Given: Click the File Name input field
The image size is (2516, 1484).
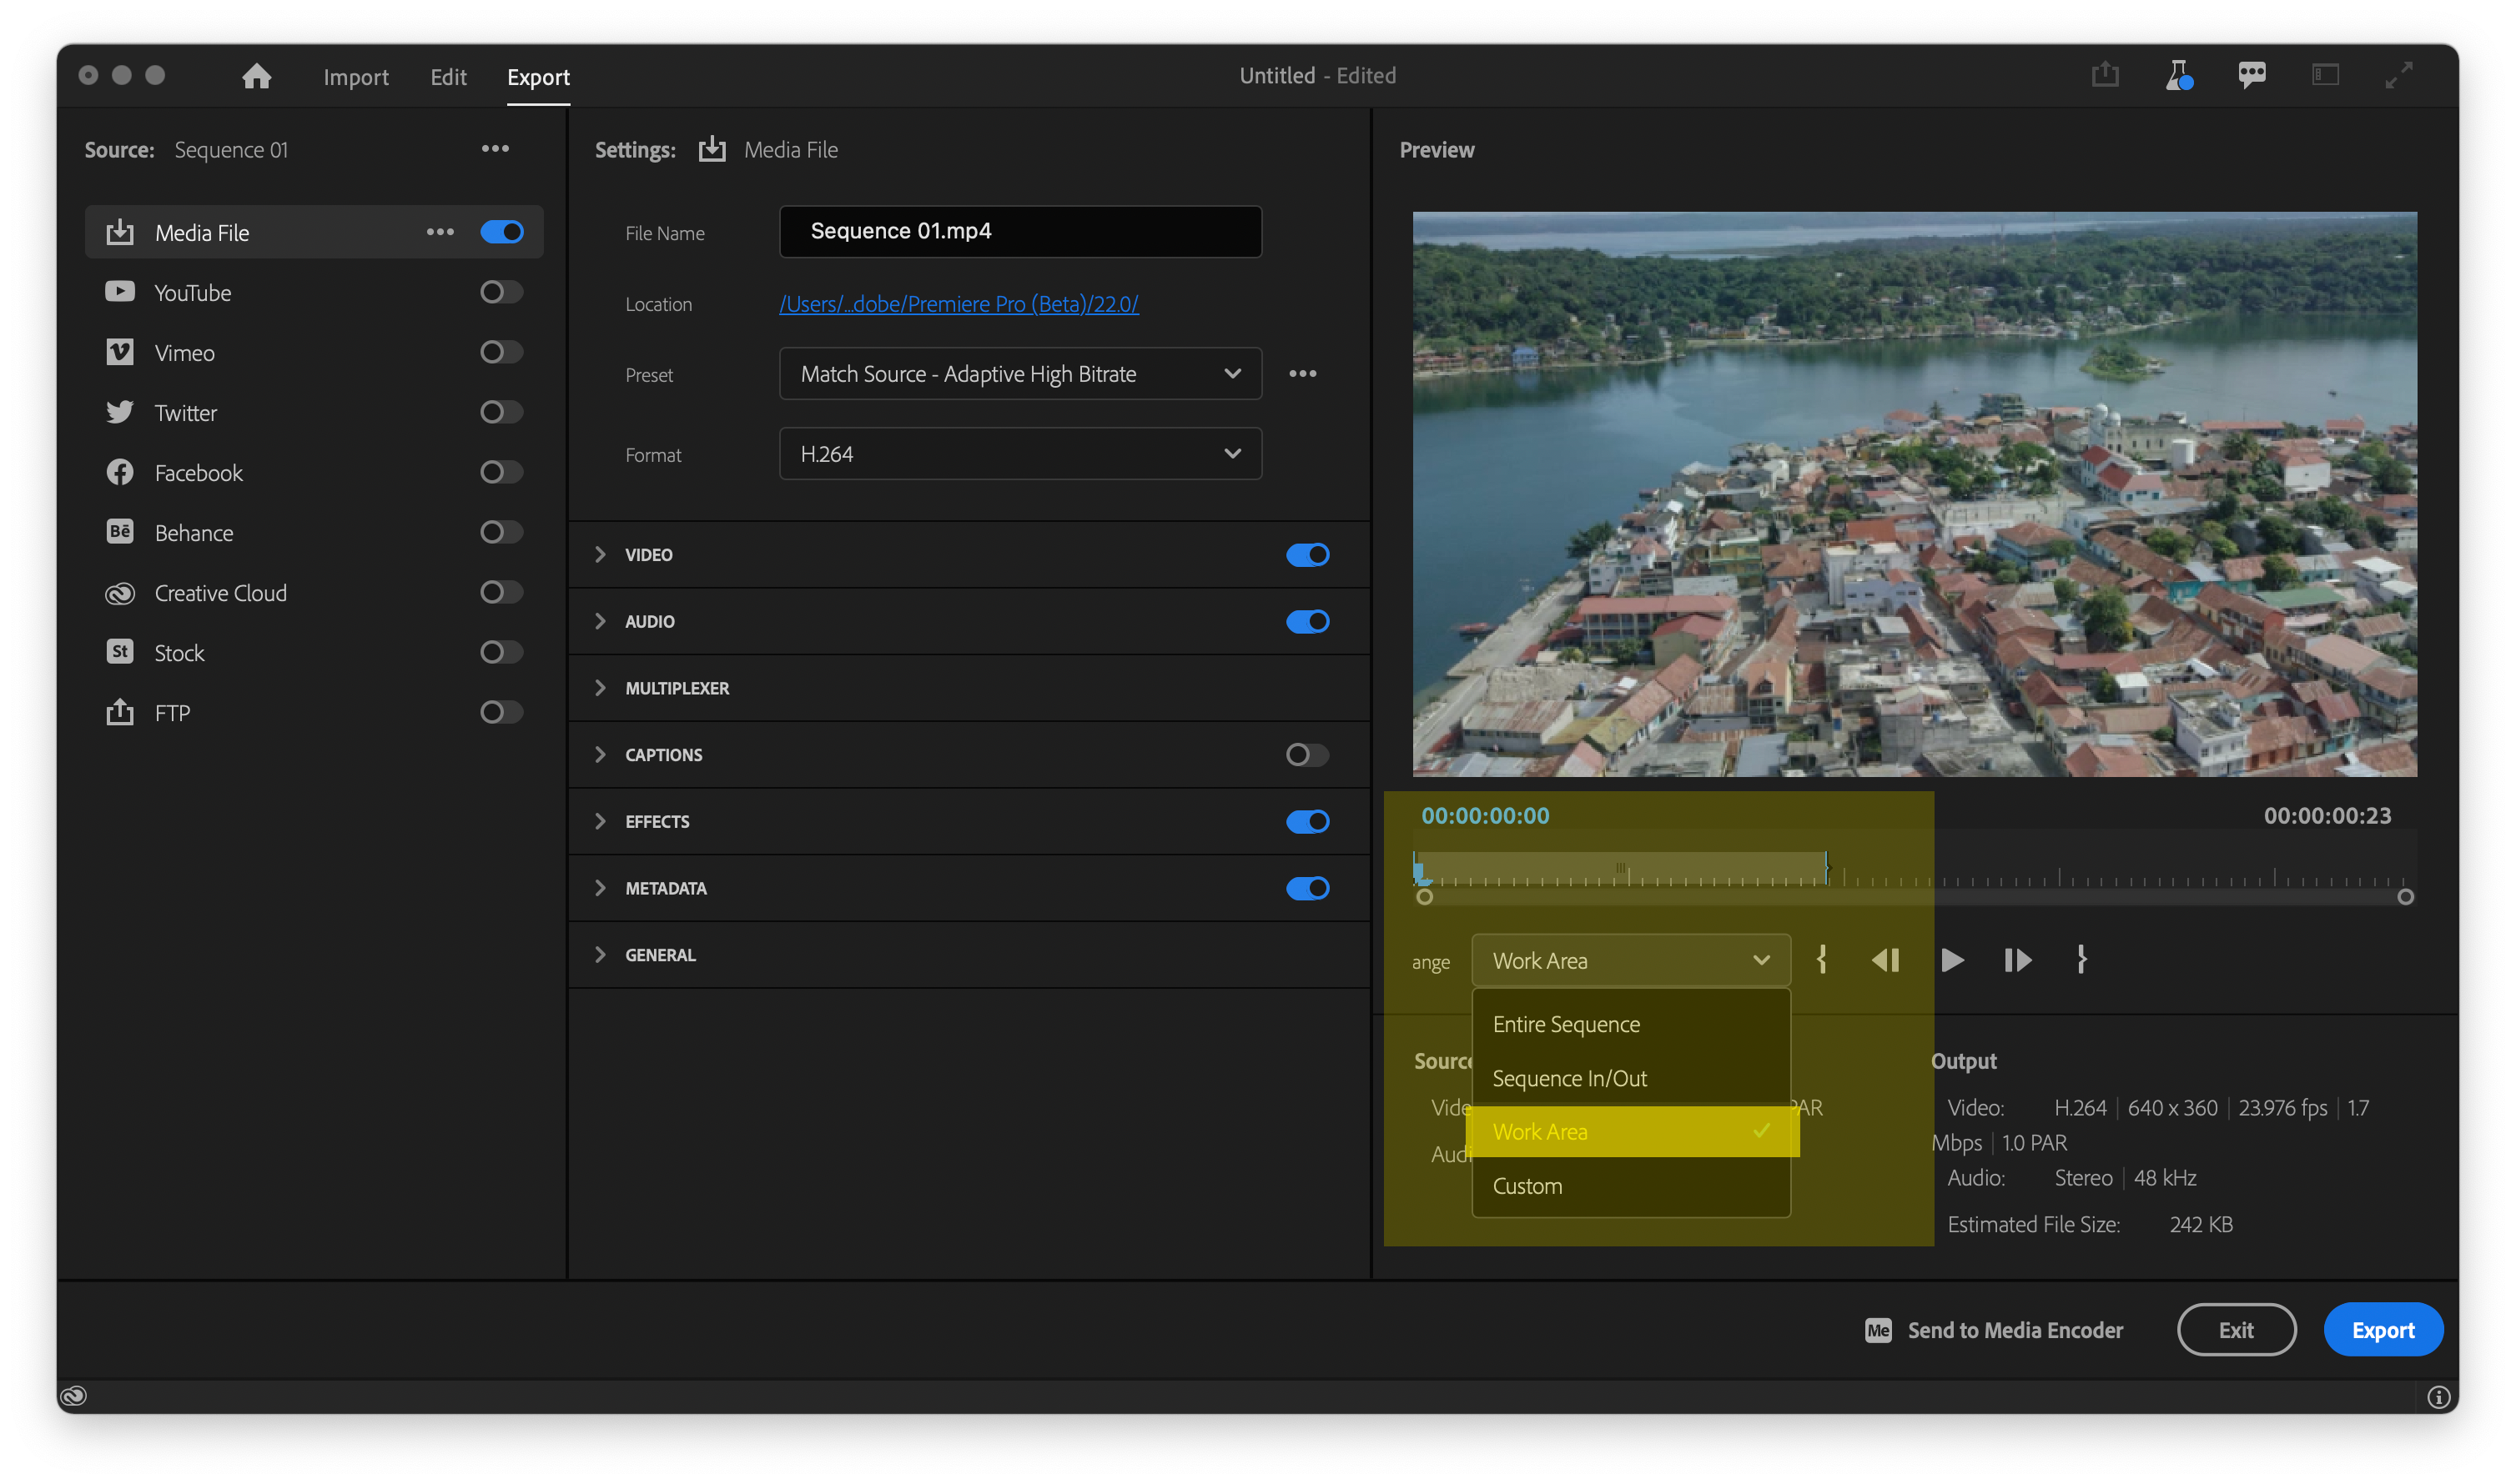Looking at the screenshot, I should point(1019,231).
